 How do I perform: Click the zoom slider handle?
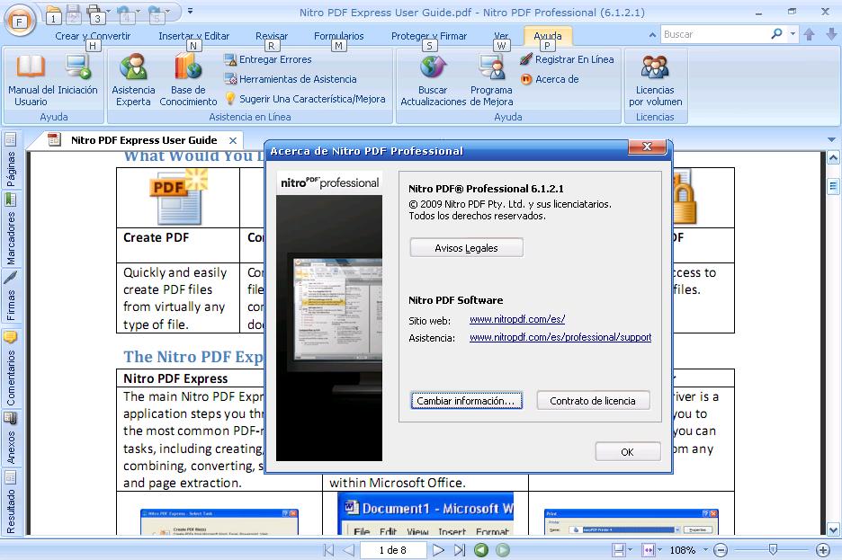(x=773, y=549)
